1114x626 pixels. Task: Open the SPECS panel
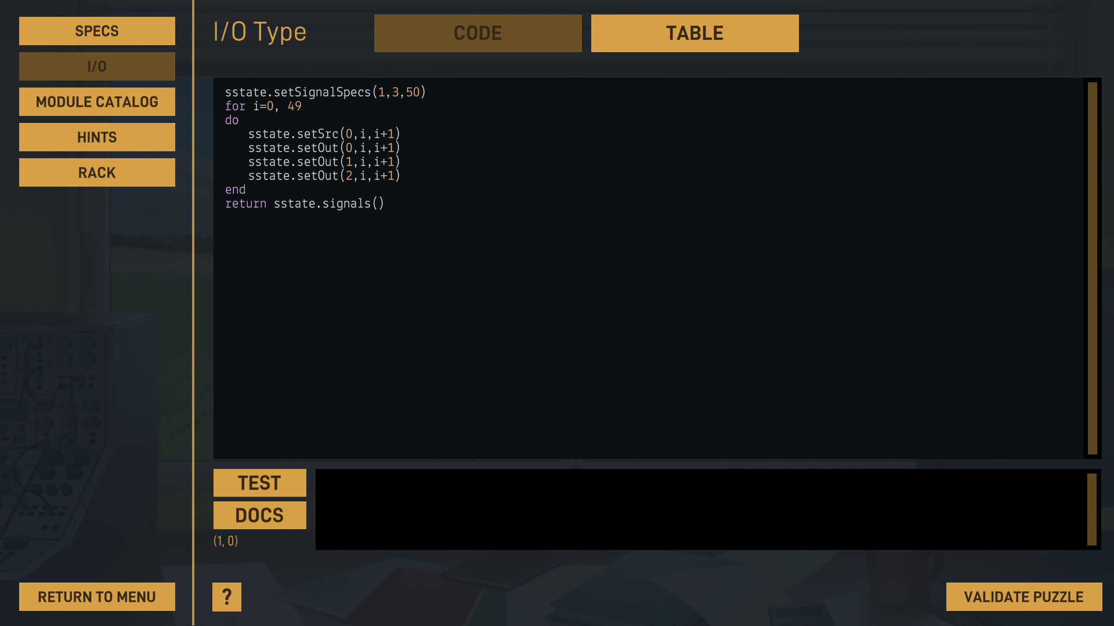(96, 31)
